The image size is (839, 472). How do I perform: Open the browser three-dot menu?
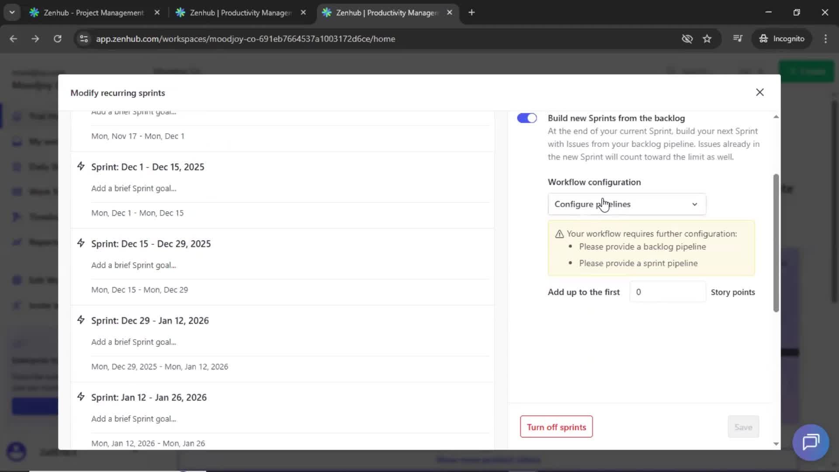click(x=825, y=39)
